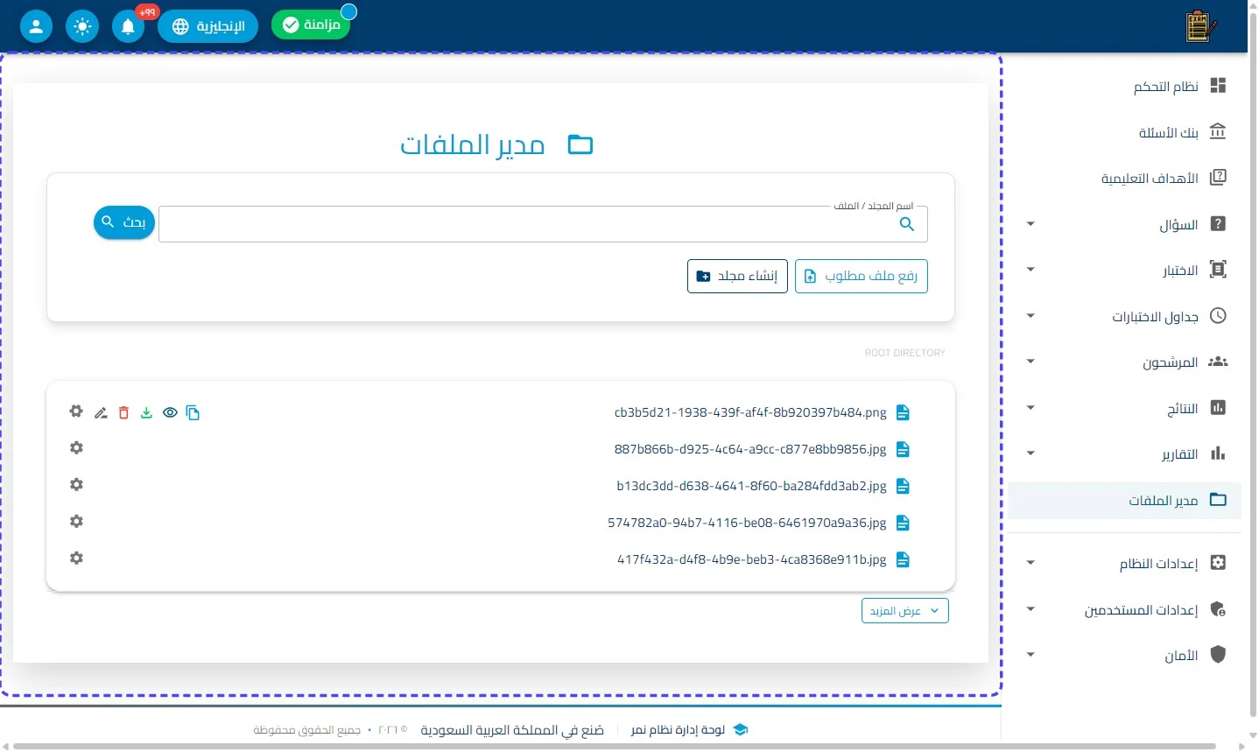Click file name 574782a0-94b7-4116-be08-6461970a9a36.jpg
Viewport: 1259px width, 752px height.
coord(747,523)
